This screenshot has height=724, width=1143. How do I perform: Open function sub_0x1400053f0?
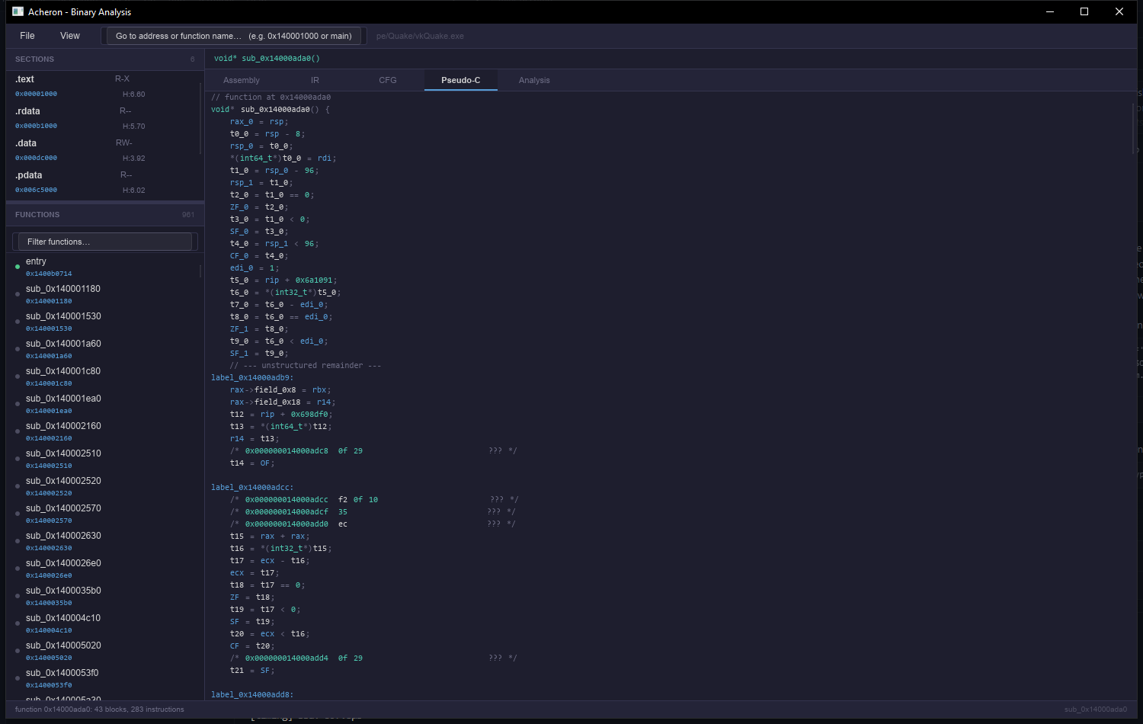[104, 678]
